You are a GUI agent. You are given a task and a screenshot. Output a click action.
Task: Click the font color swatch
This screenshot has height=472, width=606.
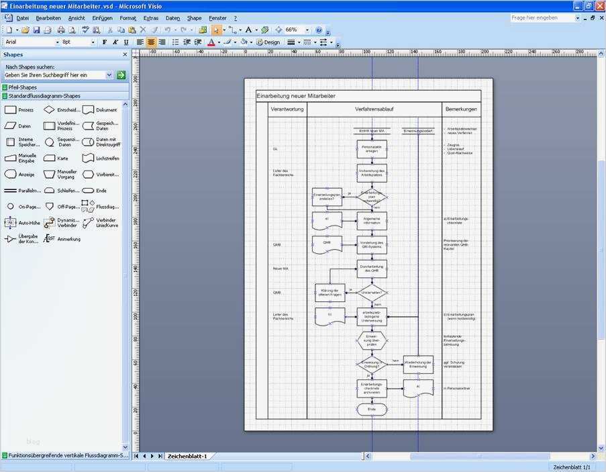(x=210, y=42)
